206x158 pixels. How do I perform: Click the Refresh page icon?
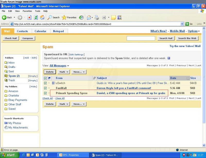[36, 17]
